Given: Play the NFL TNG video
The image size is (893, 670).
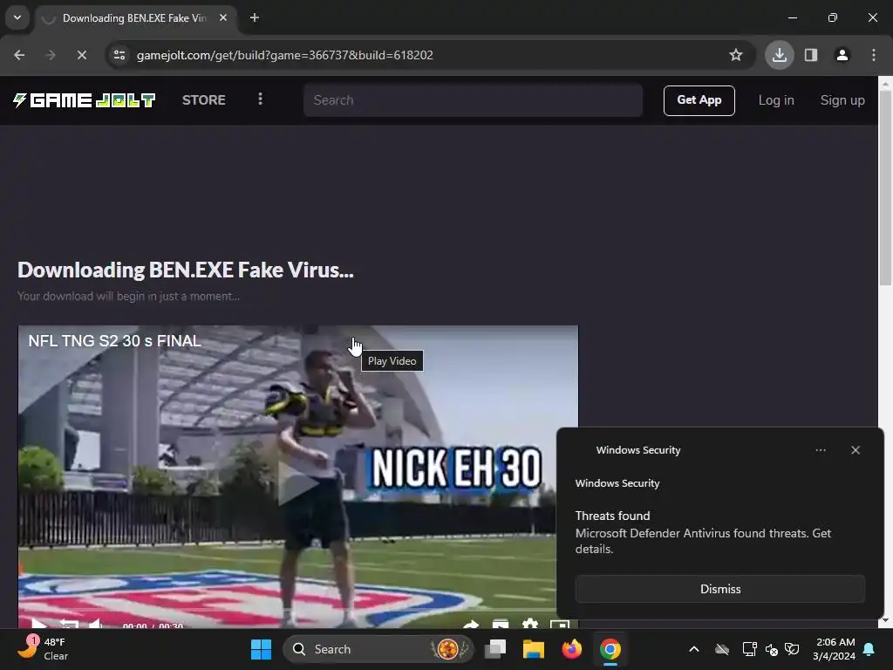Looking at the screenshot, I should click(298, 483).
